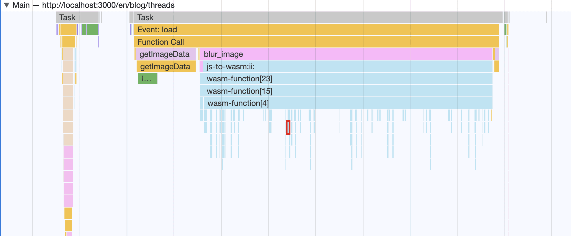Select the Function Call bar
This screenshot has height=236, width=571.
(x=316, y=42)
